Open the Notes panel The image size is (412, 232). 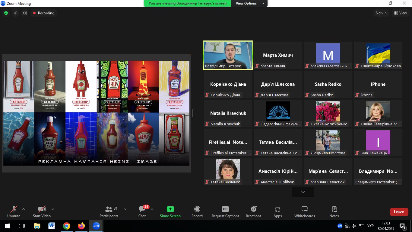334,211
